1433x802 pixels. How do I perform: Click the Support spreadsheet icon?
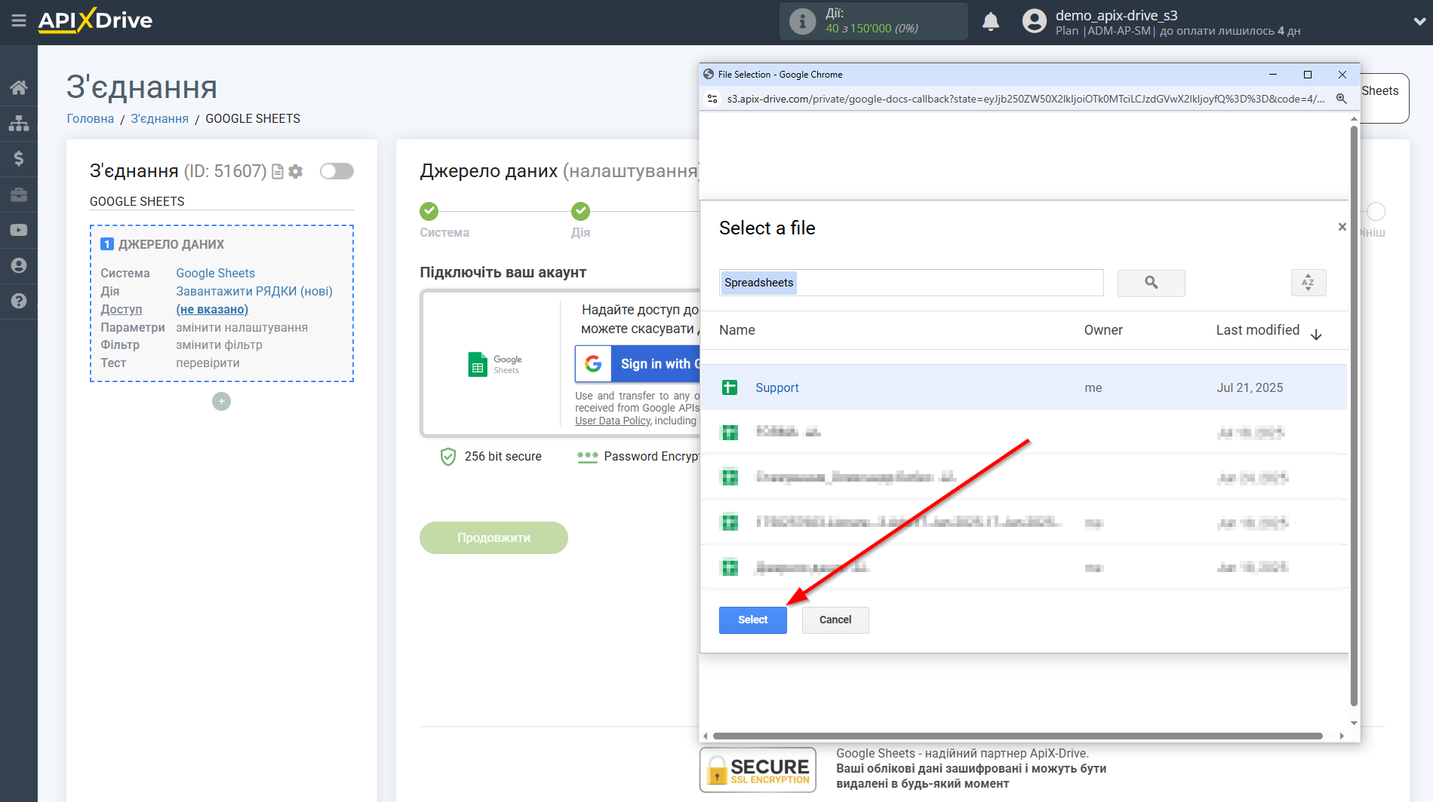(x=730, y=387)
